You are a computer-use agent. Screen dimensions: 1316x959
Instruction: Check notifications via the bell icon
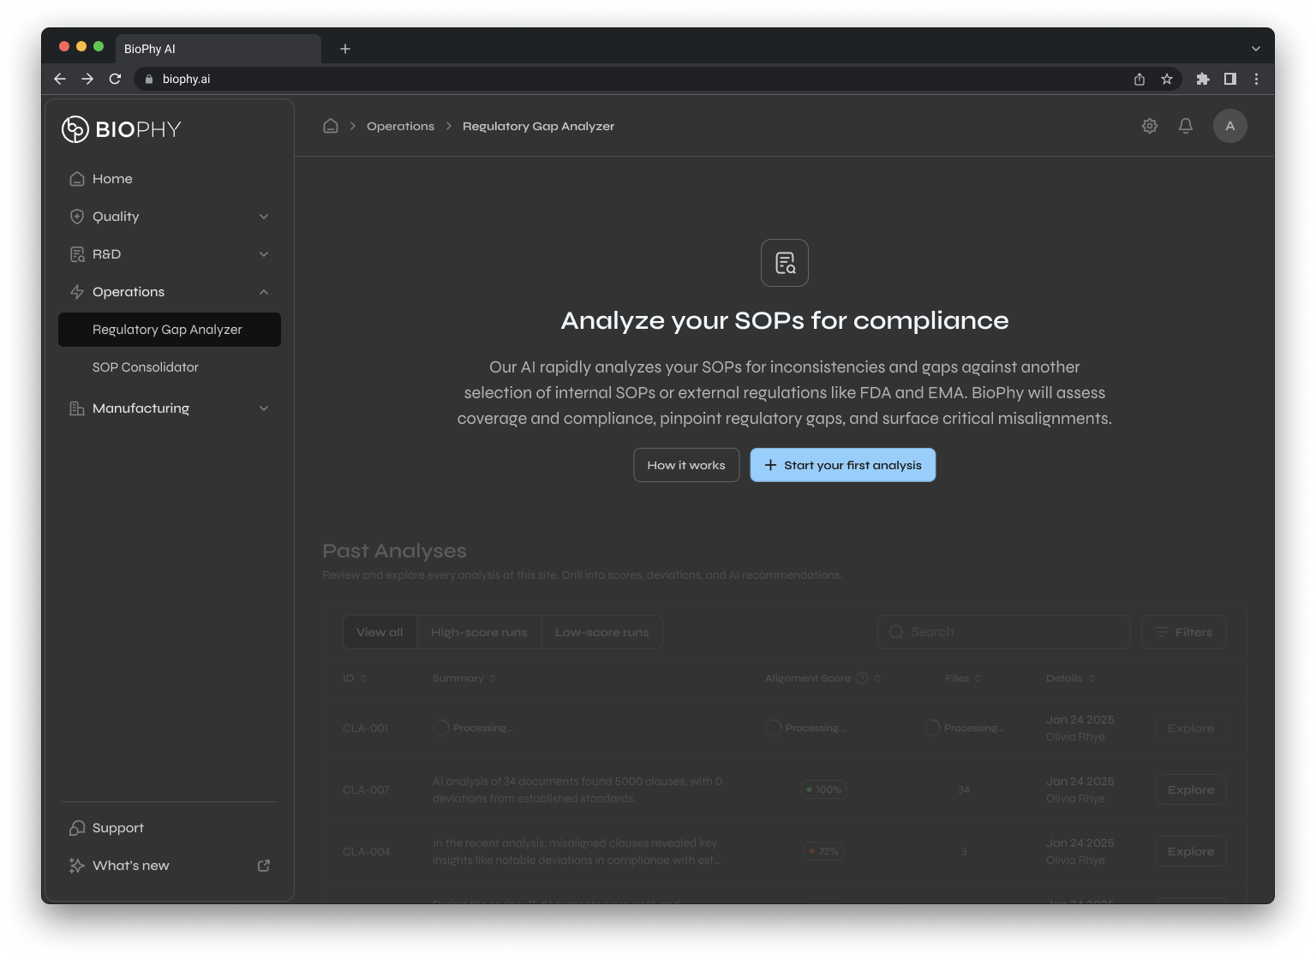tap(1186, 126)
